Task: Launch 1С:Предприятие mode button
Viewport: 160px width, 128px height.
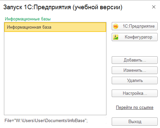Action: coord(135,26)
